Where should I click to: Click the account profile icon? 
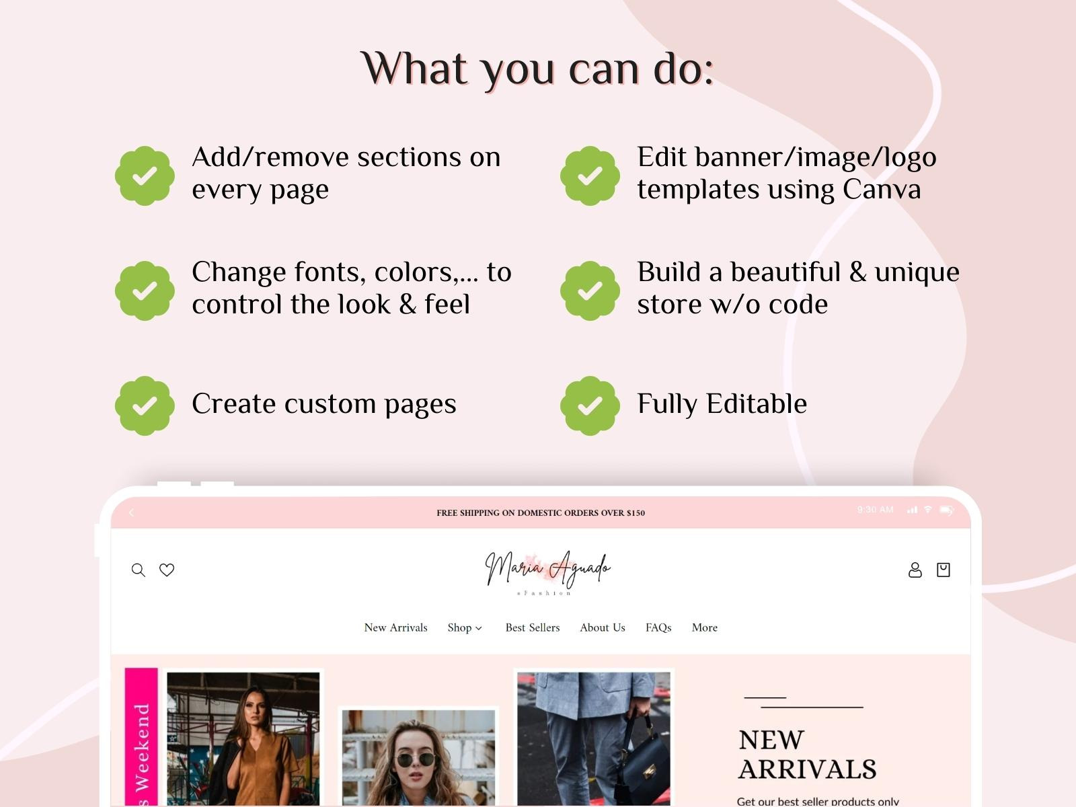pyautogui.click(x=915, y=570)
